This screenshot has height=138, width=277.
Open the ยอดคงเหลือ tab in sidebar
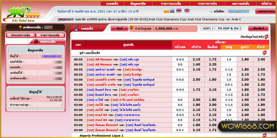click(x=48, y=42)
